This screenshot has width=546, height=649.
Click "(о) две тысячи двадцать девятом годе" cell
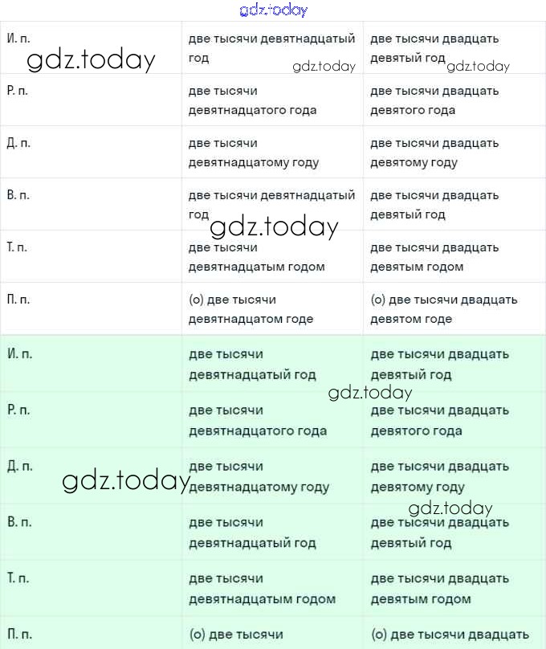444,309
